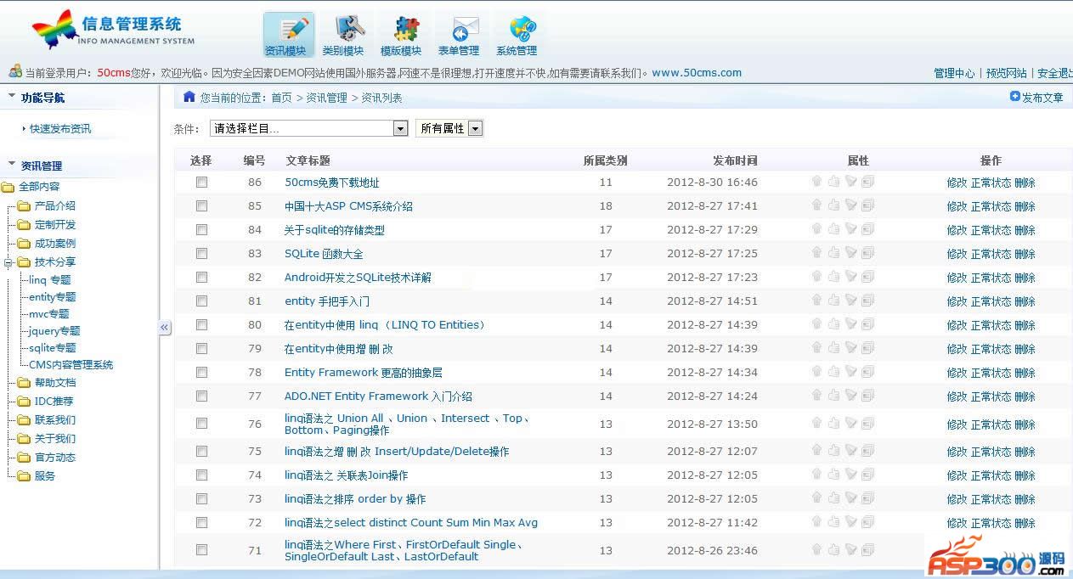1073x579 pixels.
Task: Tick the checkbox for article 77
Action: tap(201, 396)
